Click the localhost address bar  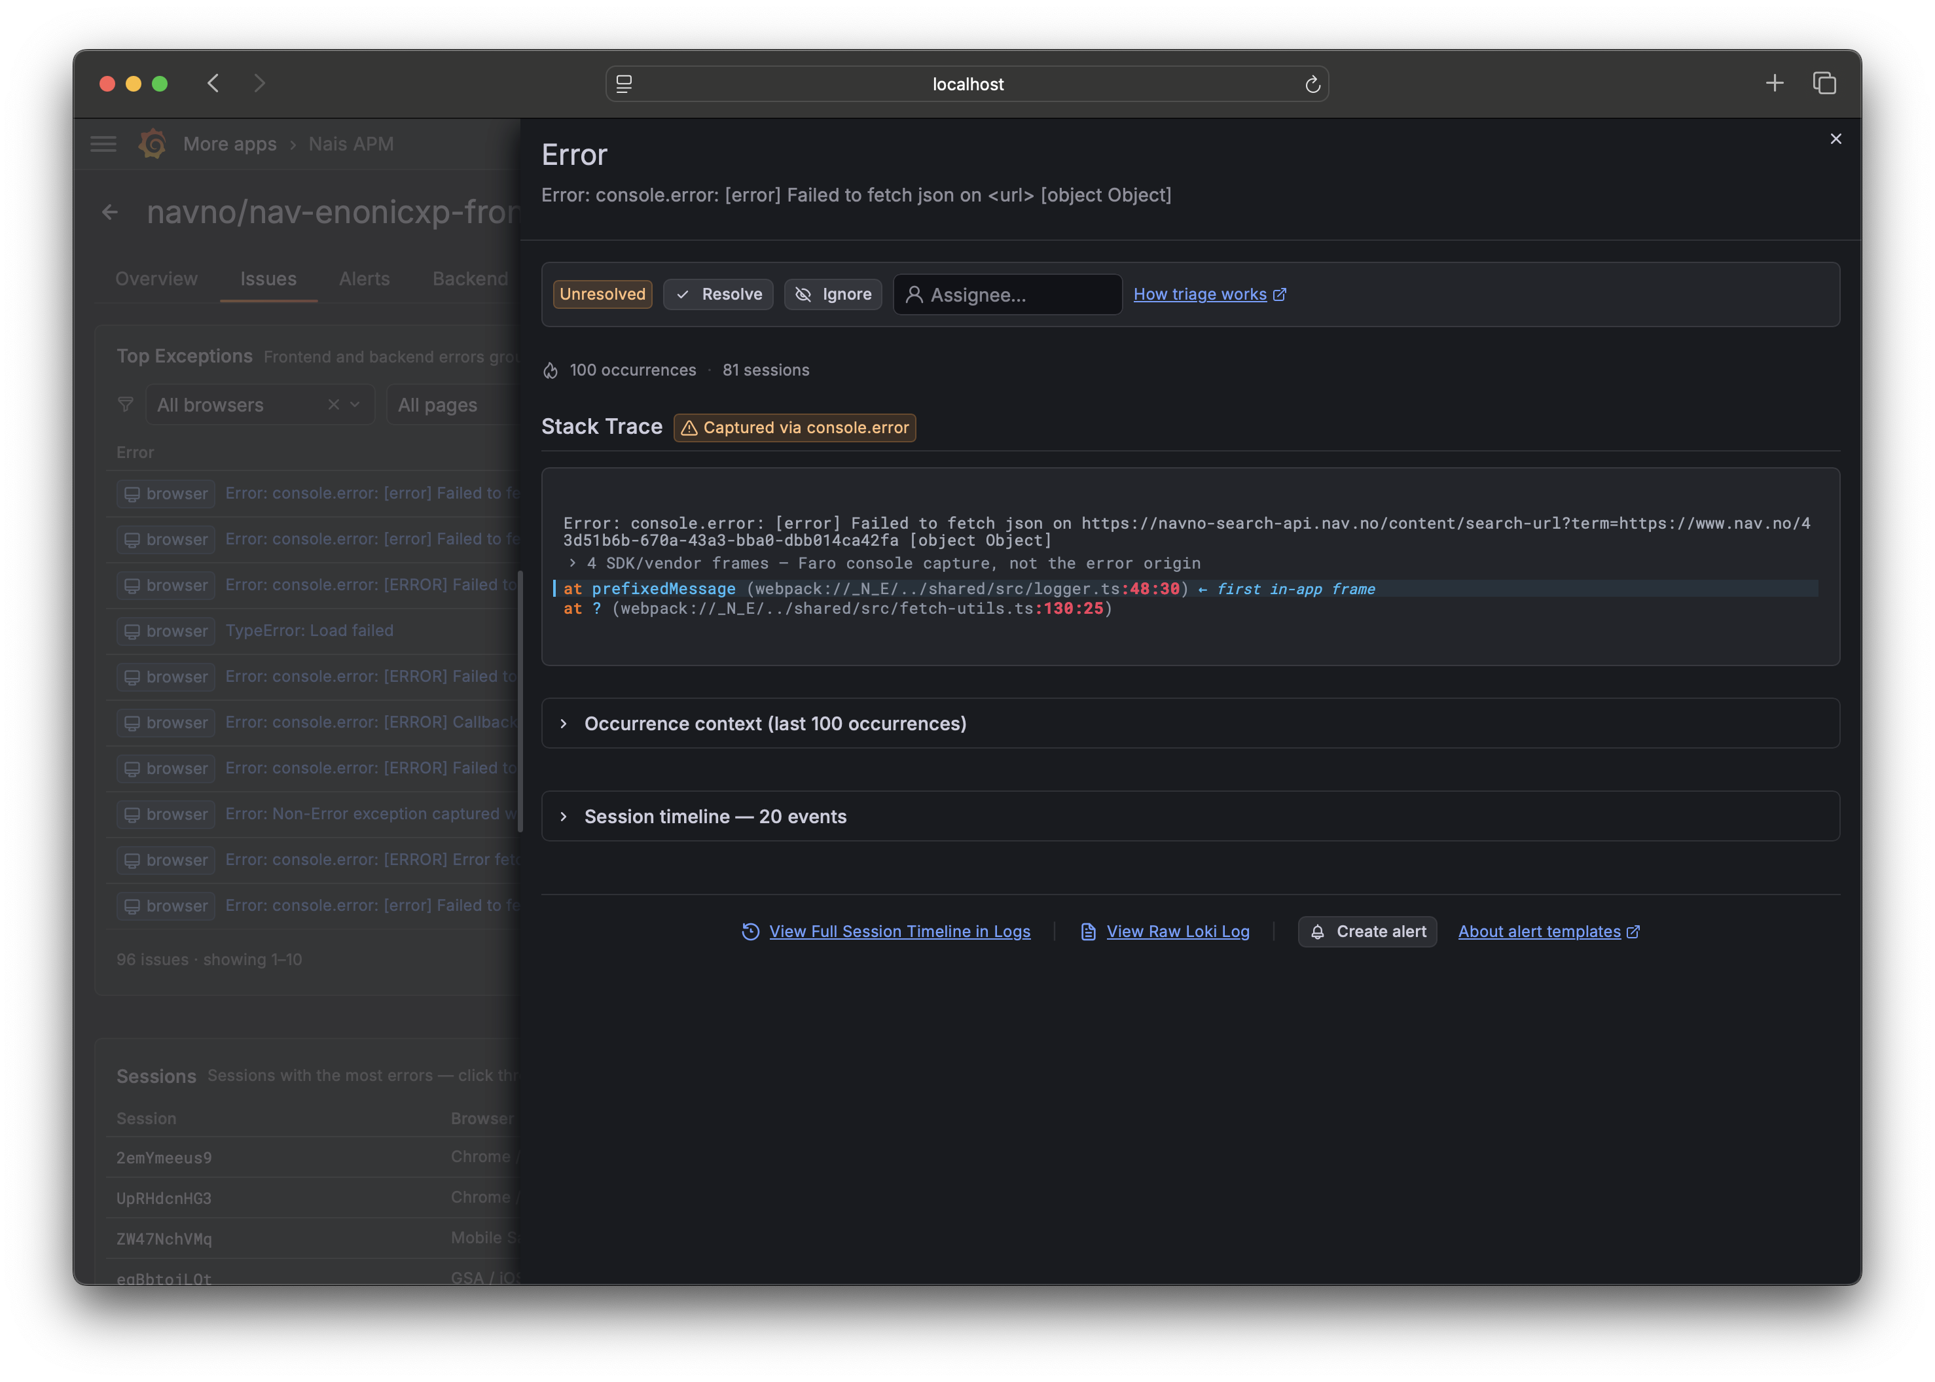click(x=967, y=83)
